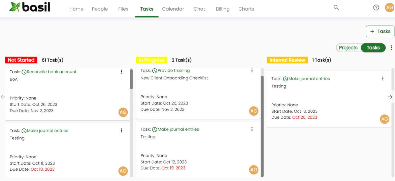Open the AG user profile avatar in header
395x181 pixels.
[389, 8]
